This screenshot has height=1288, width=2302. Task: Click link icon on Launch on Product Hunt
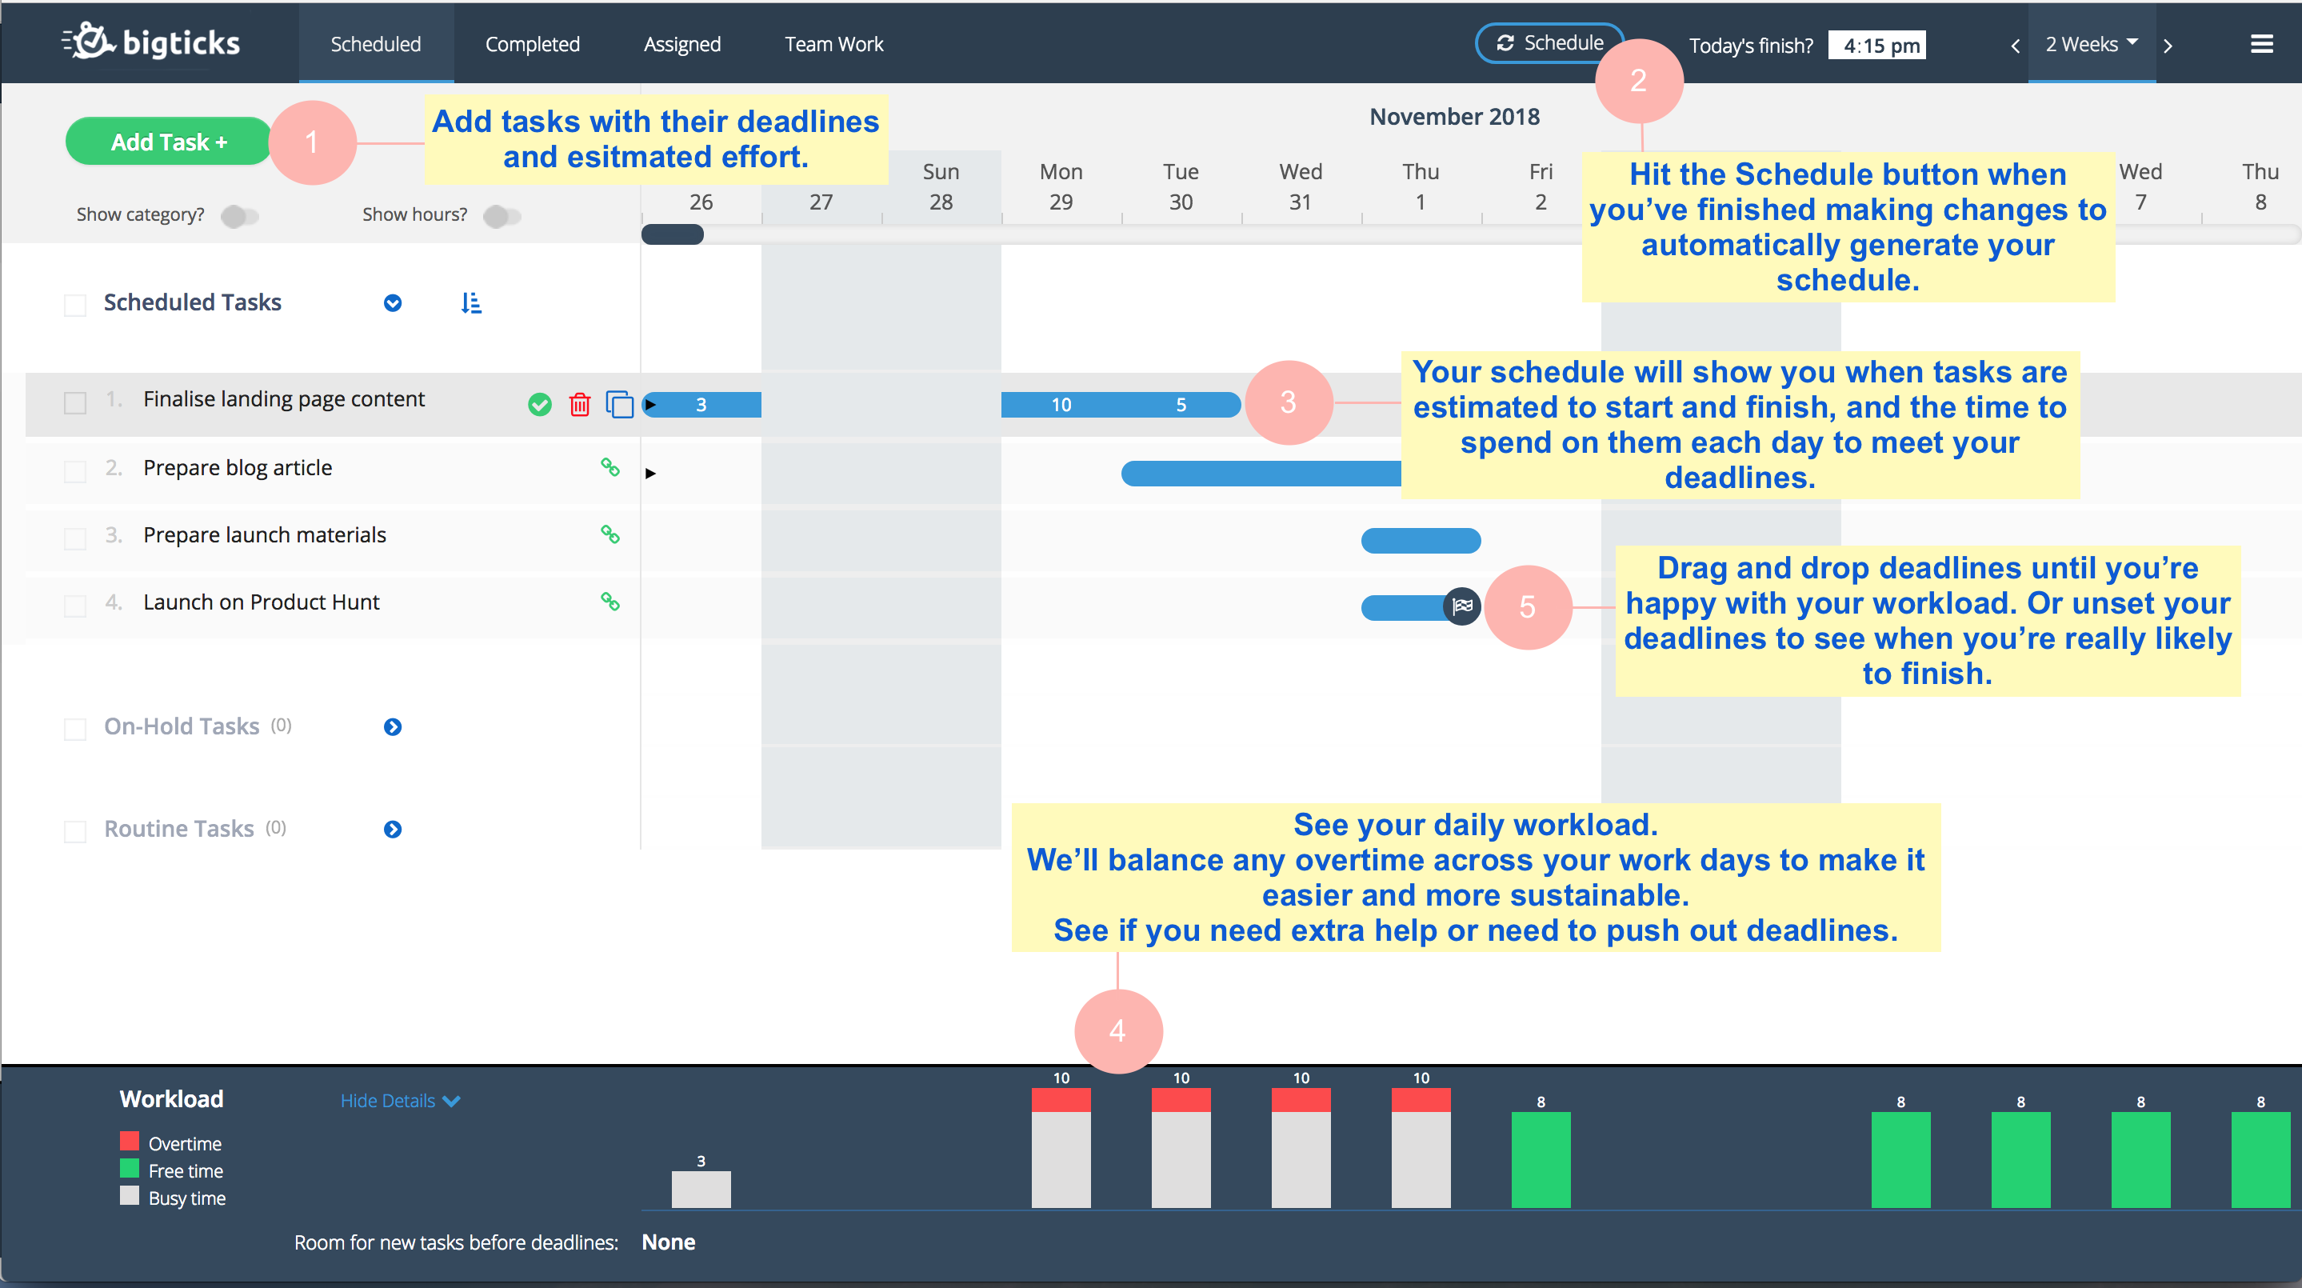point(610,602)
